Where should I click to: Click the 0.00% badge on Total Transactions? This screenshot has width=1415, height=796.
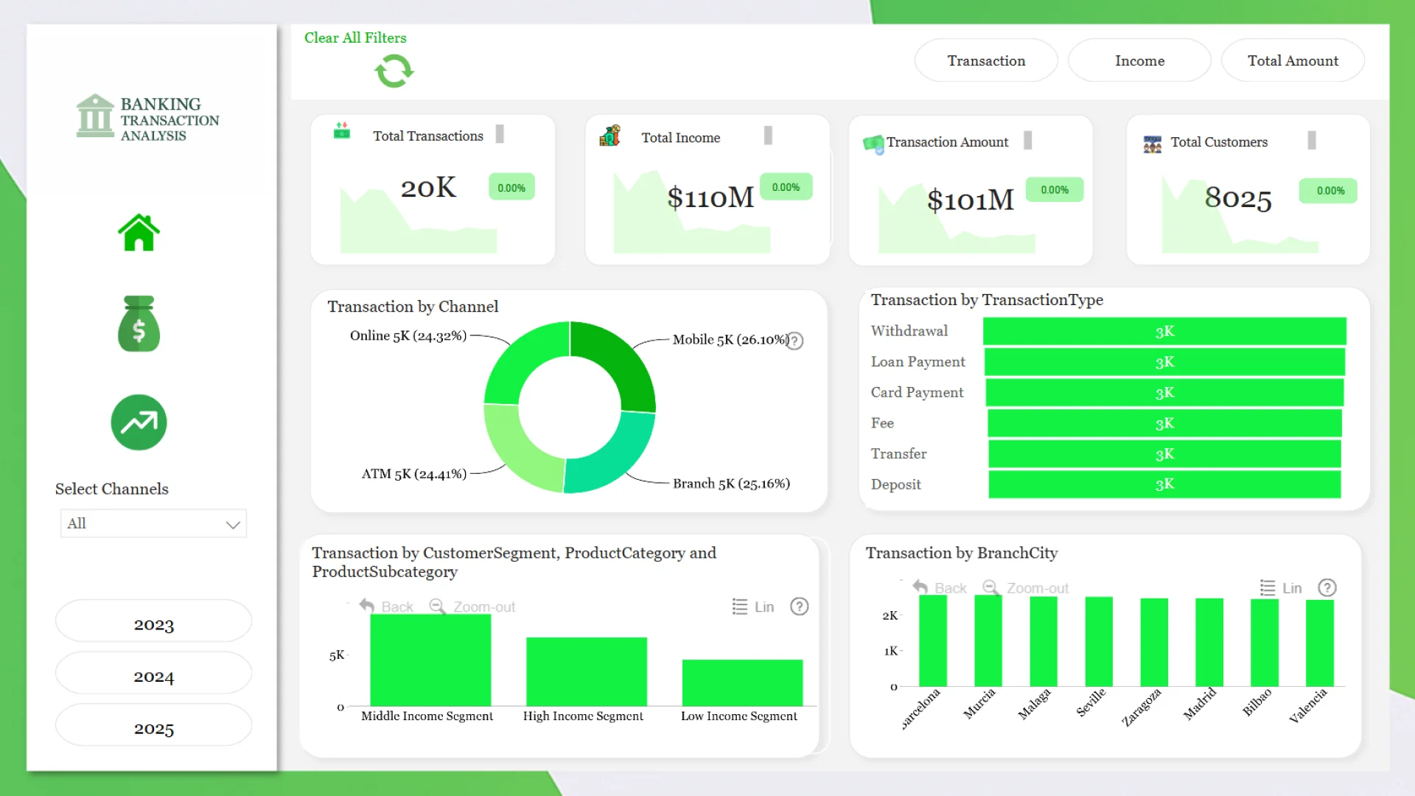tap(511, 187)
